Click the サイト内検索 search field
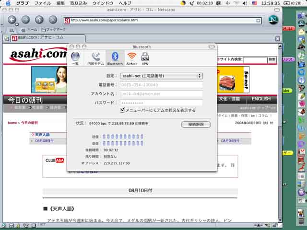This screenshot has height=230, width=307. pos(255,60)
